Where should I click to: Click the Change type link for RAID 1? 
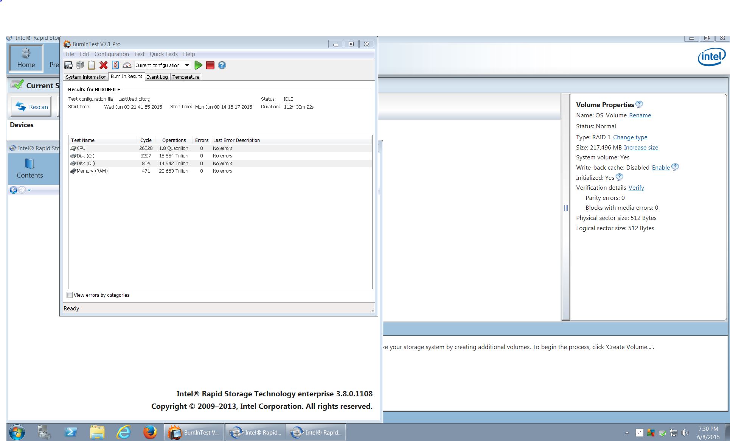pyautogui.click(x=630, y=137)
